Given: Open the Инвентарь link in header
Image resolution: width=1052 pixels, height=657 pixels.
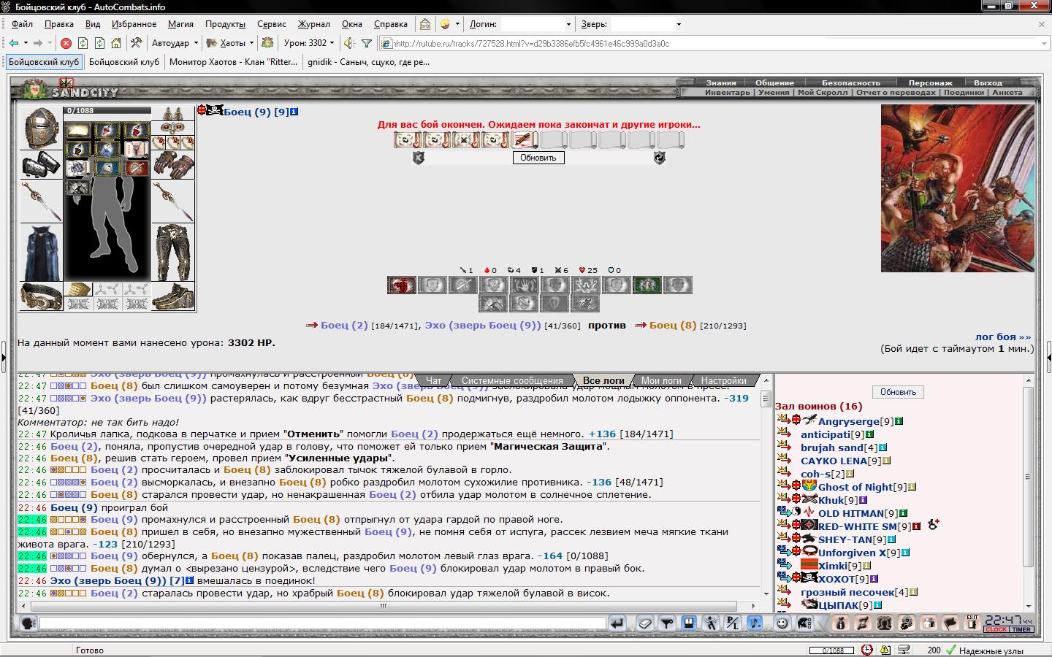Looking at the screenshot, I should coord(727,93).
